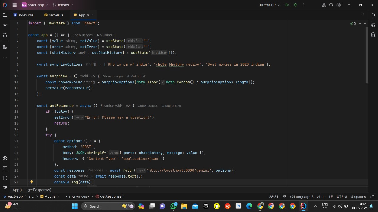
Task: Open the master branch dropdown
Action: point(63,5)
